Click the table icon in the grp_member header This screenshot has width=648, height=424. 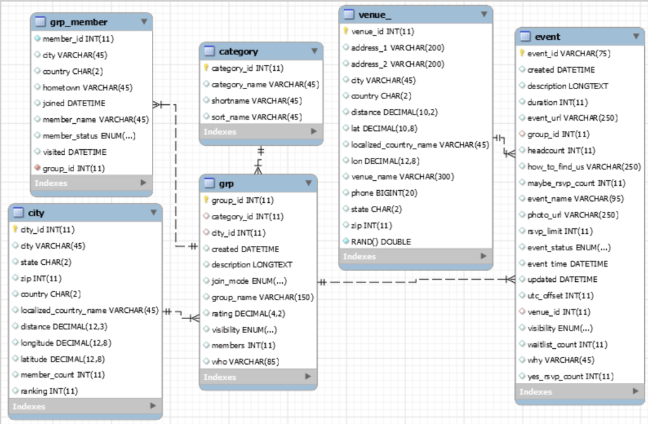click(39, 21)
